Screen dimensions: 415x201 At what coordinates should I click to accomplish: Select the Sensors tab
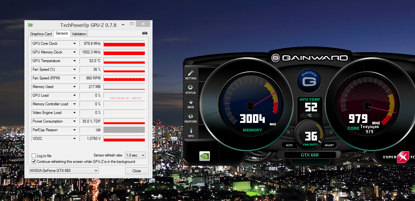62,33
